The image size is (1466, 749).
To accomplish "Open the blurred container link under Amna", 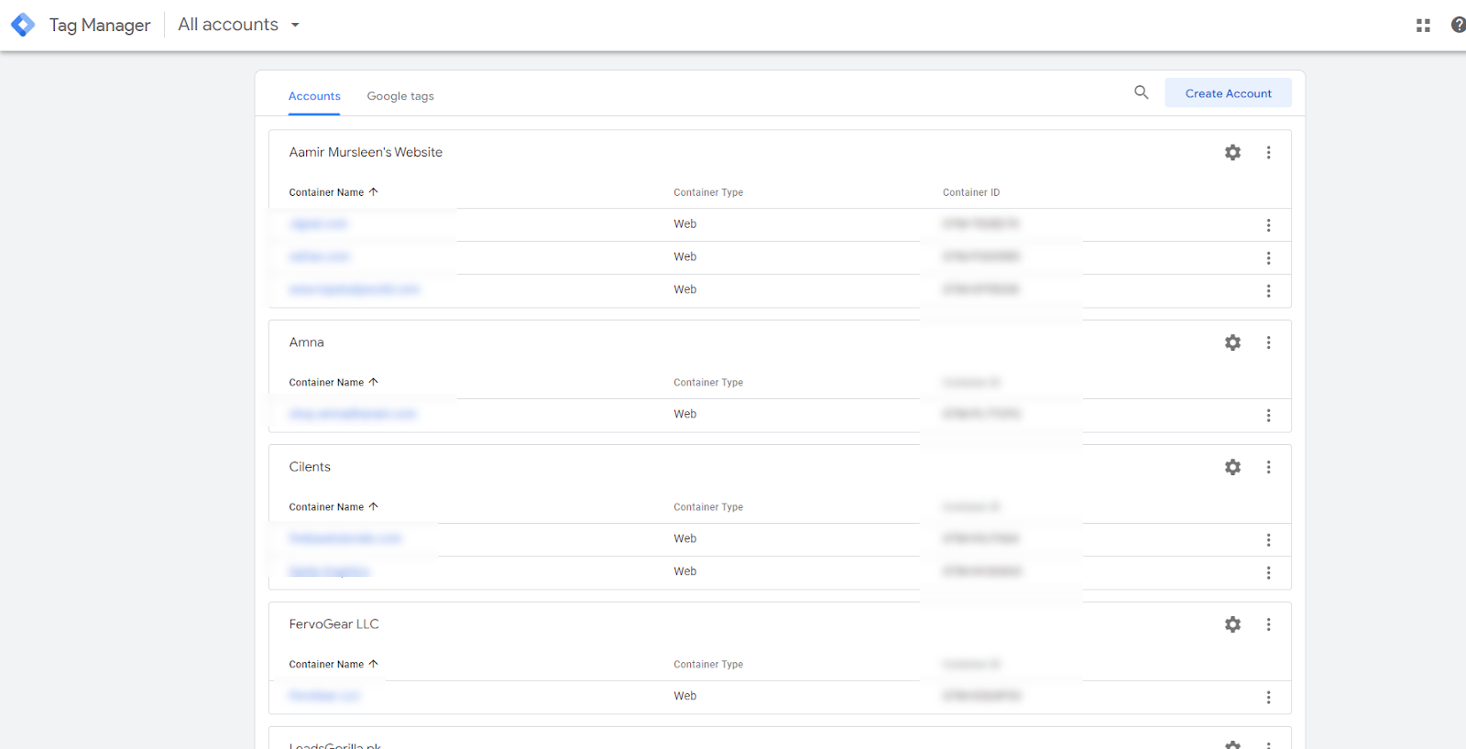I will (353, 414).
